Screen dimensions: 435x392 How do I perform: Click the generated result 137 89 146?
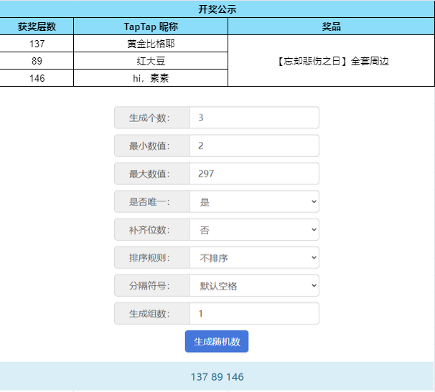[x=217, y=377]
